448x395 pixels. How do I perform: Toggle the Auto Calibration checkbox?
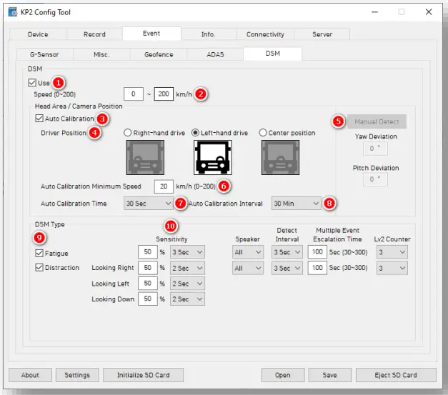[39, 119]
